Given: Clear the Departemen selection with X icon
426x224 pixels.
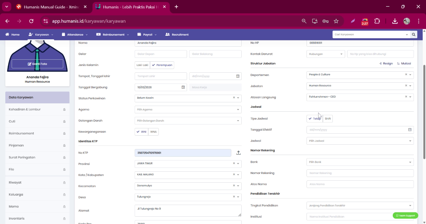Looking at the screenshot, I should coord(406,75).
